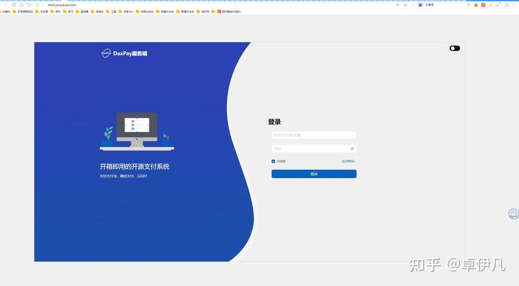Open the browser three-dots menu
Screen dimensions: 519x286
tap(514, 5)
